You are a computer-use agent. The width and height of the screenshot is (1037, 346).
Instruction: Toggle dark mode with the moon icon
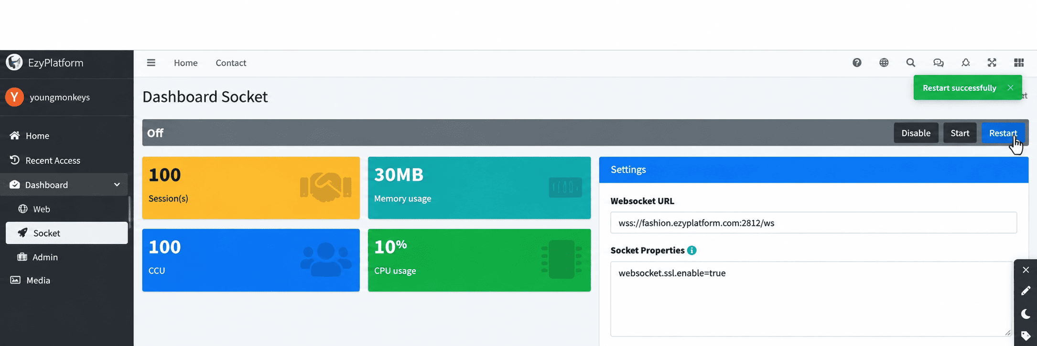pos(1026,314)
